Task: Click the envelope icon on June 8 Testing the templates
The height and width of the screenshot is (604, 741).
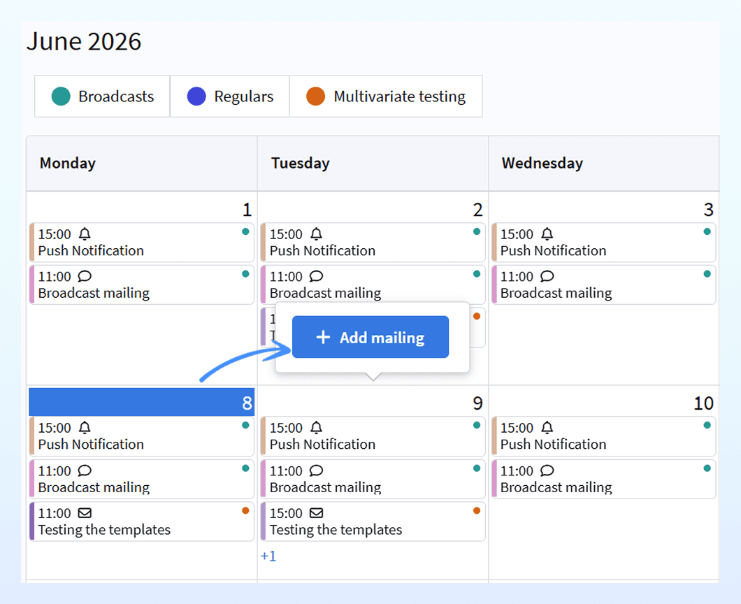Action: coord(85,513)
